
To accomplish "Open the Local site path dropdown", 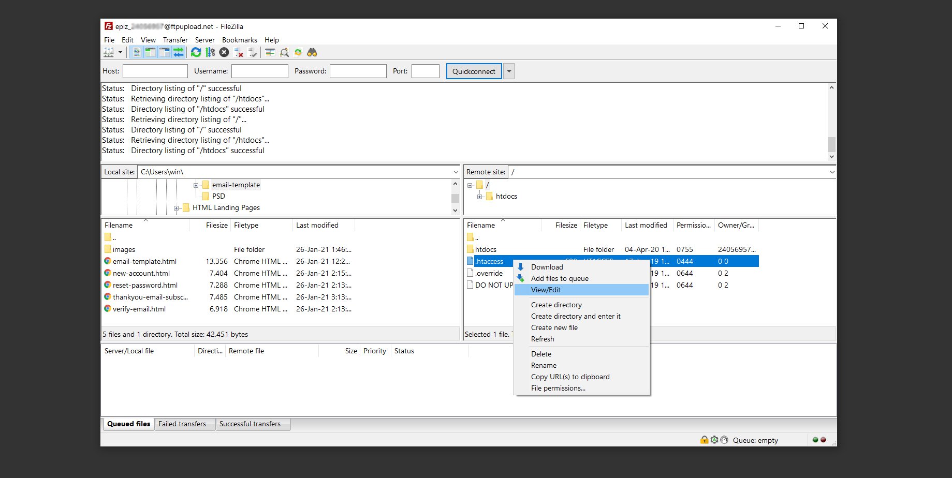I will 456,172.
